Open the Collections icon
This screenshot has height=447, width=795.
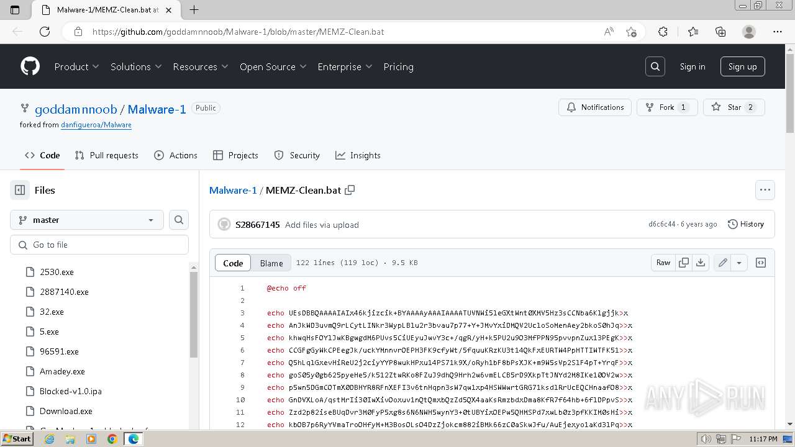click(x=720, y=32)
